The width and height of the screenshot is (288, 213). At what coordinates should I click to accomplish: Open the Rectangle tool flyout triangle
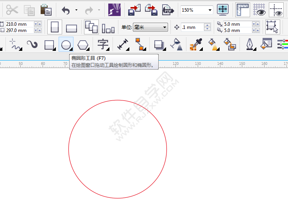tap(54, 49)
